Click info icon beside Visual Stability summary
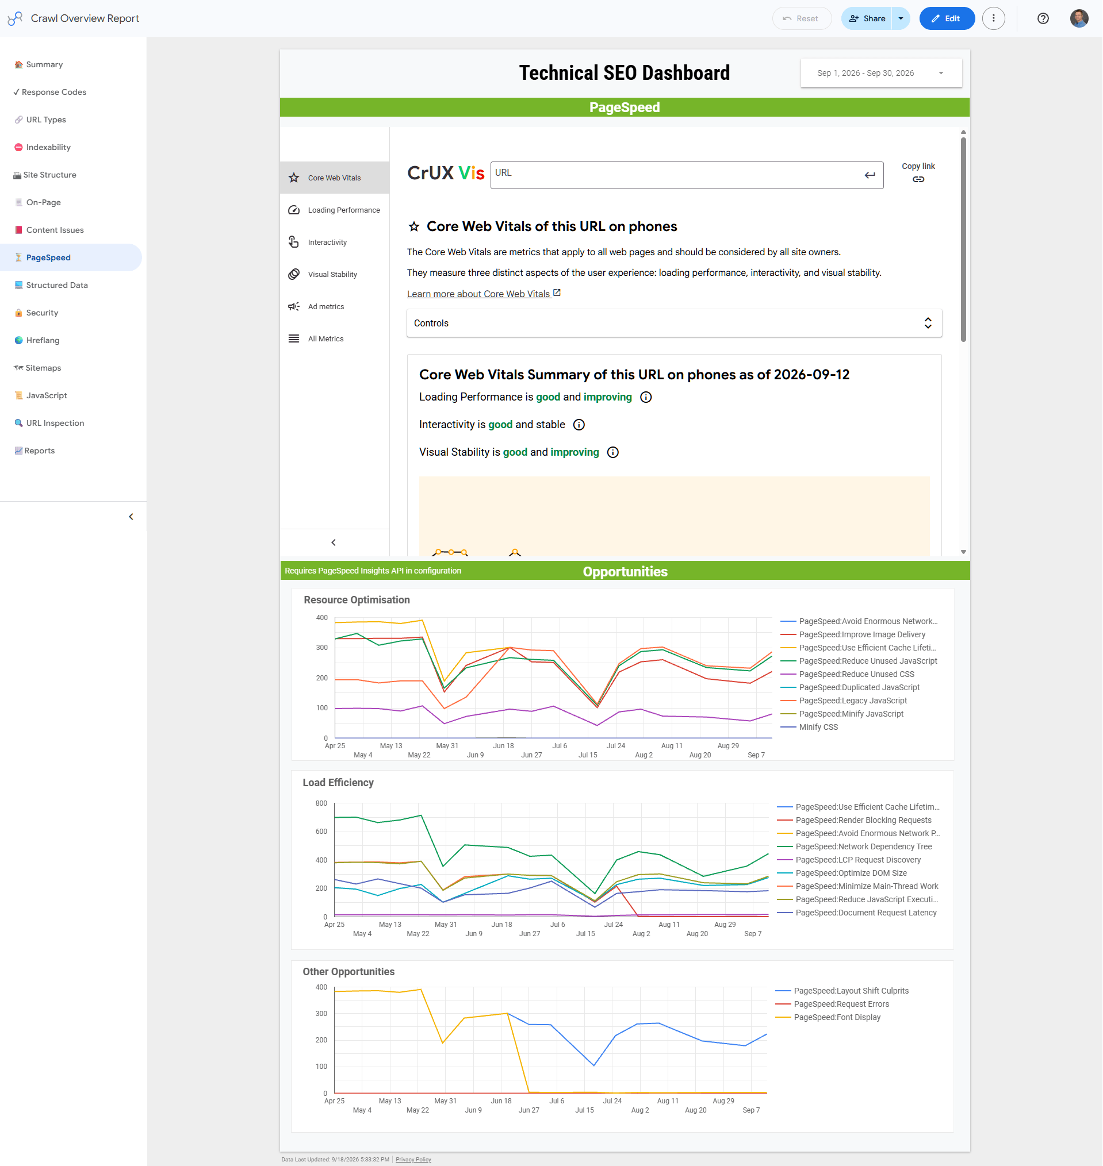Screen dimensions: 1103x1166 click(x=612, y=452)
